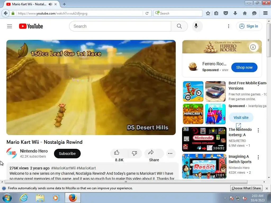Subscribe to Nintendo Hero channel
Image resolution: width=271 pixels, height=203 pixels.
tap(67, 154)
